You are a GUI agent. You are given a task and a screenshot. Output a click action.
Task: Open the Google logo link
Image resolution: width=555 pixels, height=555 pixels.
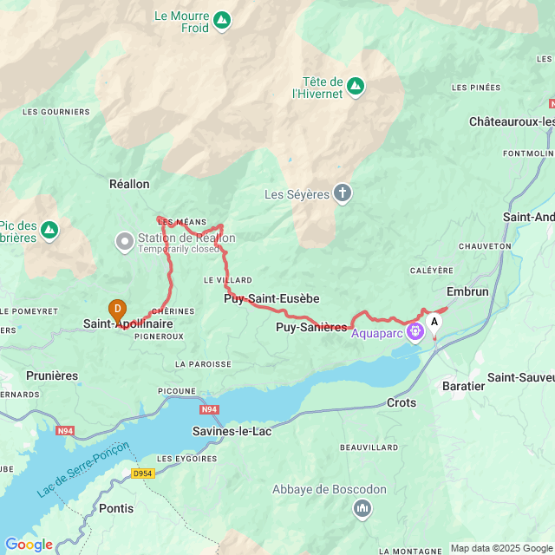click(x=29, y=545)
